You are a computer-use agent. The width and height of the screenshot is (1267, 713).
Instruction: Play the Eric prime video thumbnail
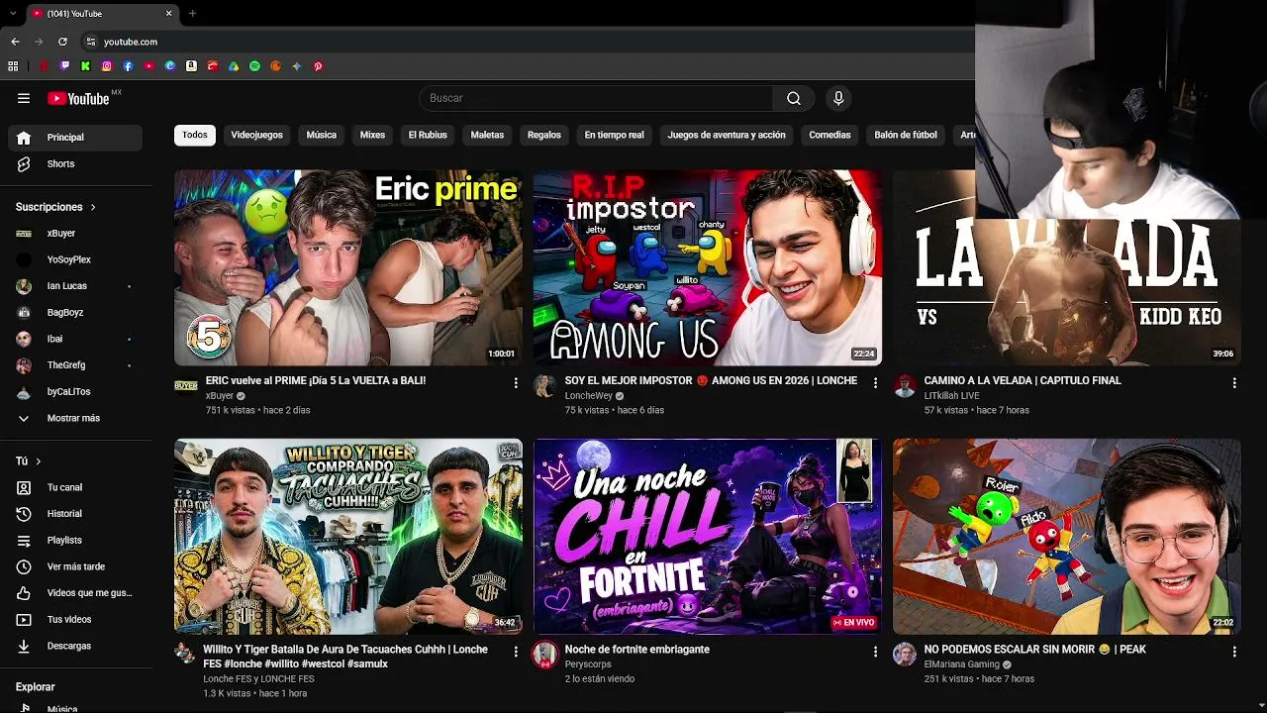click(348, 267)
